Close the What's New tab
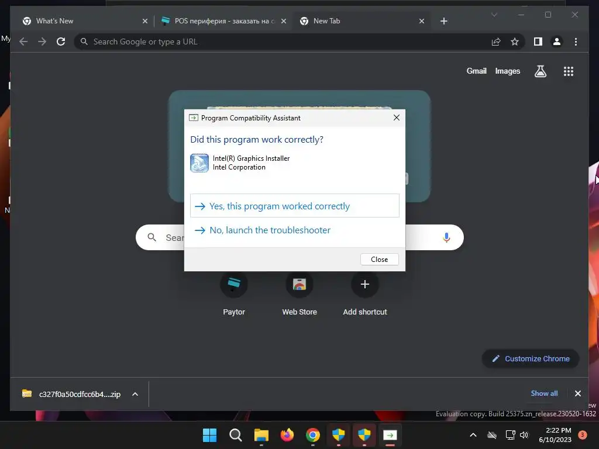This screenshot has height=449, width=599. coord(145,21)
